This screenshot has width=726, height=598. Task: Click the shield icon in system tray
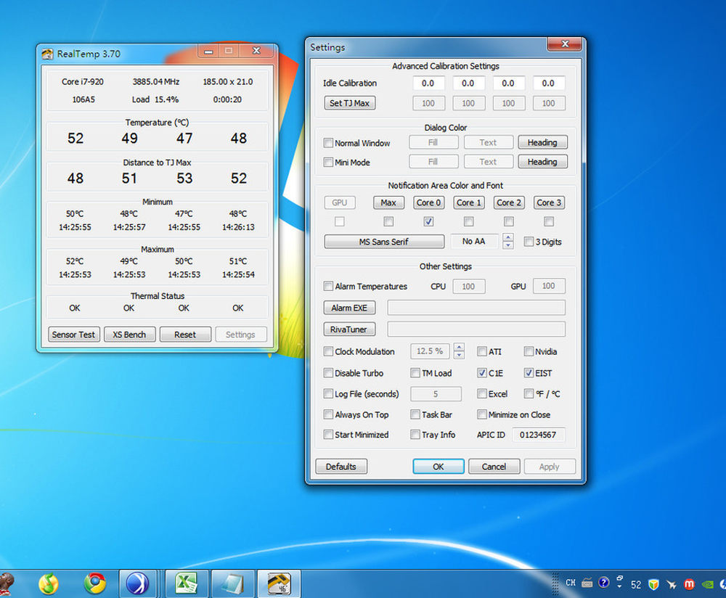coord(653,585)
